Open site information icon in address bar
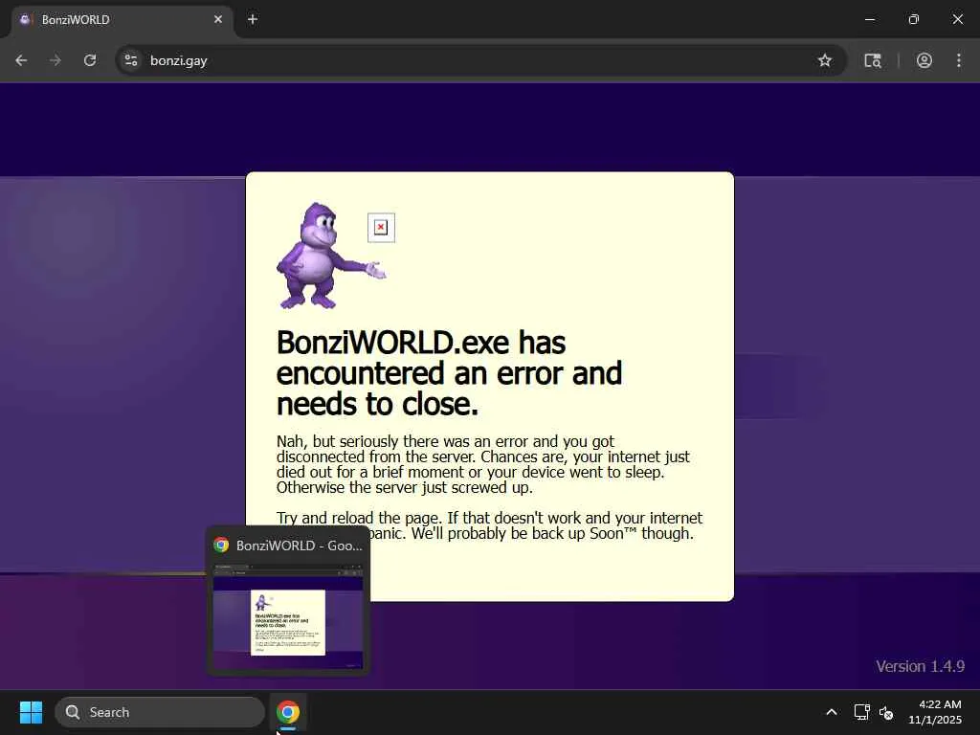The image size is (980, 735). pyautogui.click(x=131, y=60)
